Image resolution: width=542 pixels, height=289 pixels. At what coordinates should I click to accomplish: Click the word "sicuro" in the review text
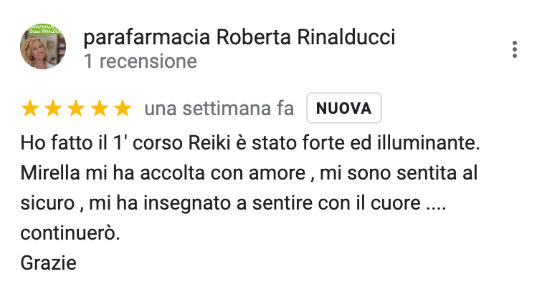[x=48, y=202]
